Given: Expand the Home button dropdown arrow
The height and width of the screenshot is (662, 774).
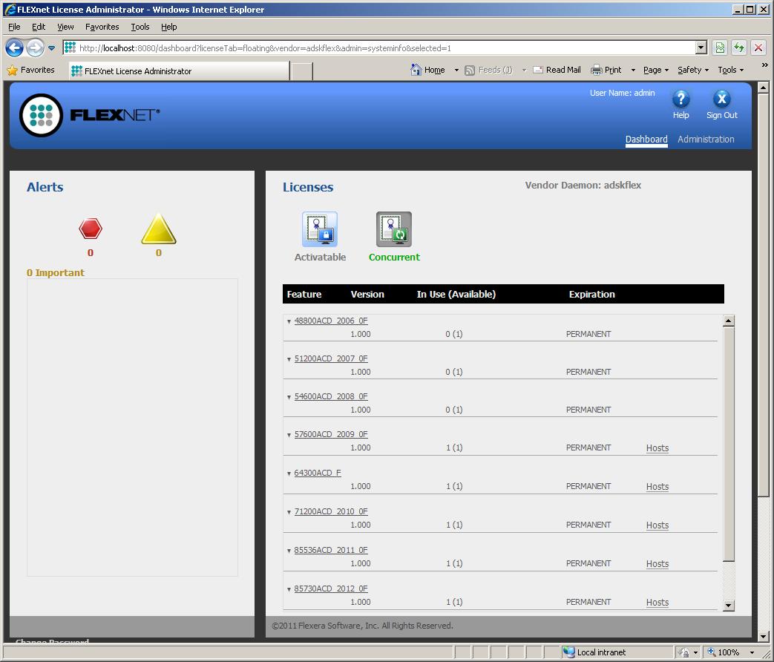Looking at the screenshot, I should tap(456, 70).
